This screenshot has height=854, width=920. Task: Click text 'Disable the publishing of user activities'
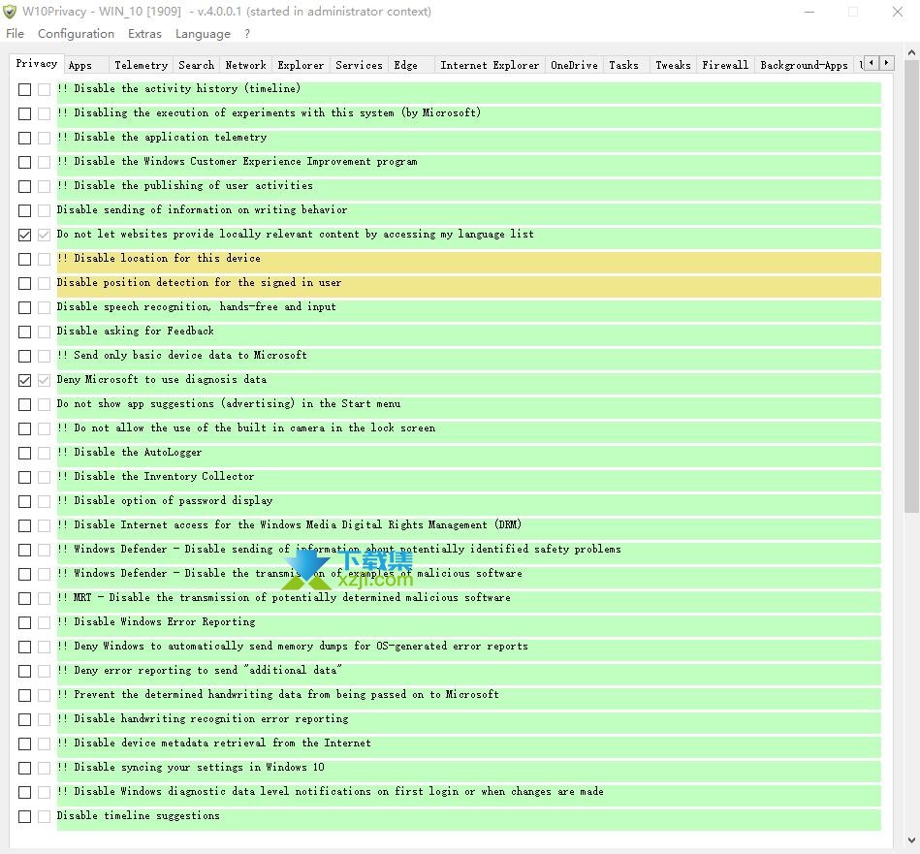pos(193,185)
